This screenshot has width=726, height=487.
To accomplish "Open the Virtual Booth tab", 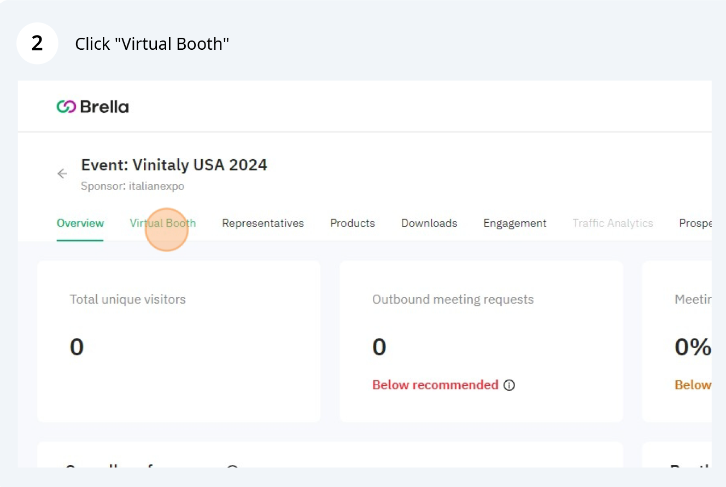I will tap(163, 223).
